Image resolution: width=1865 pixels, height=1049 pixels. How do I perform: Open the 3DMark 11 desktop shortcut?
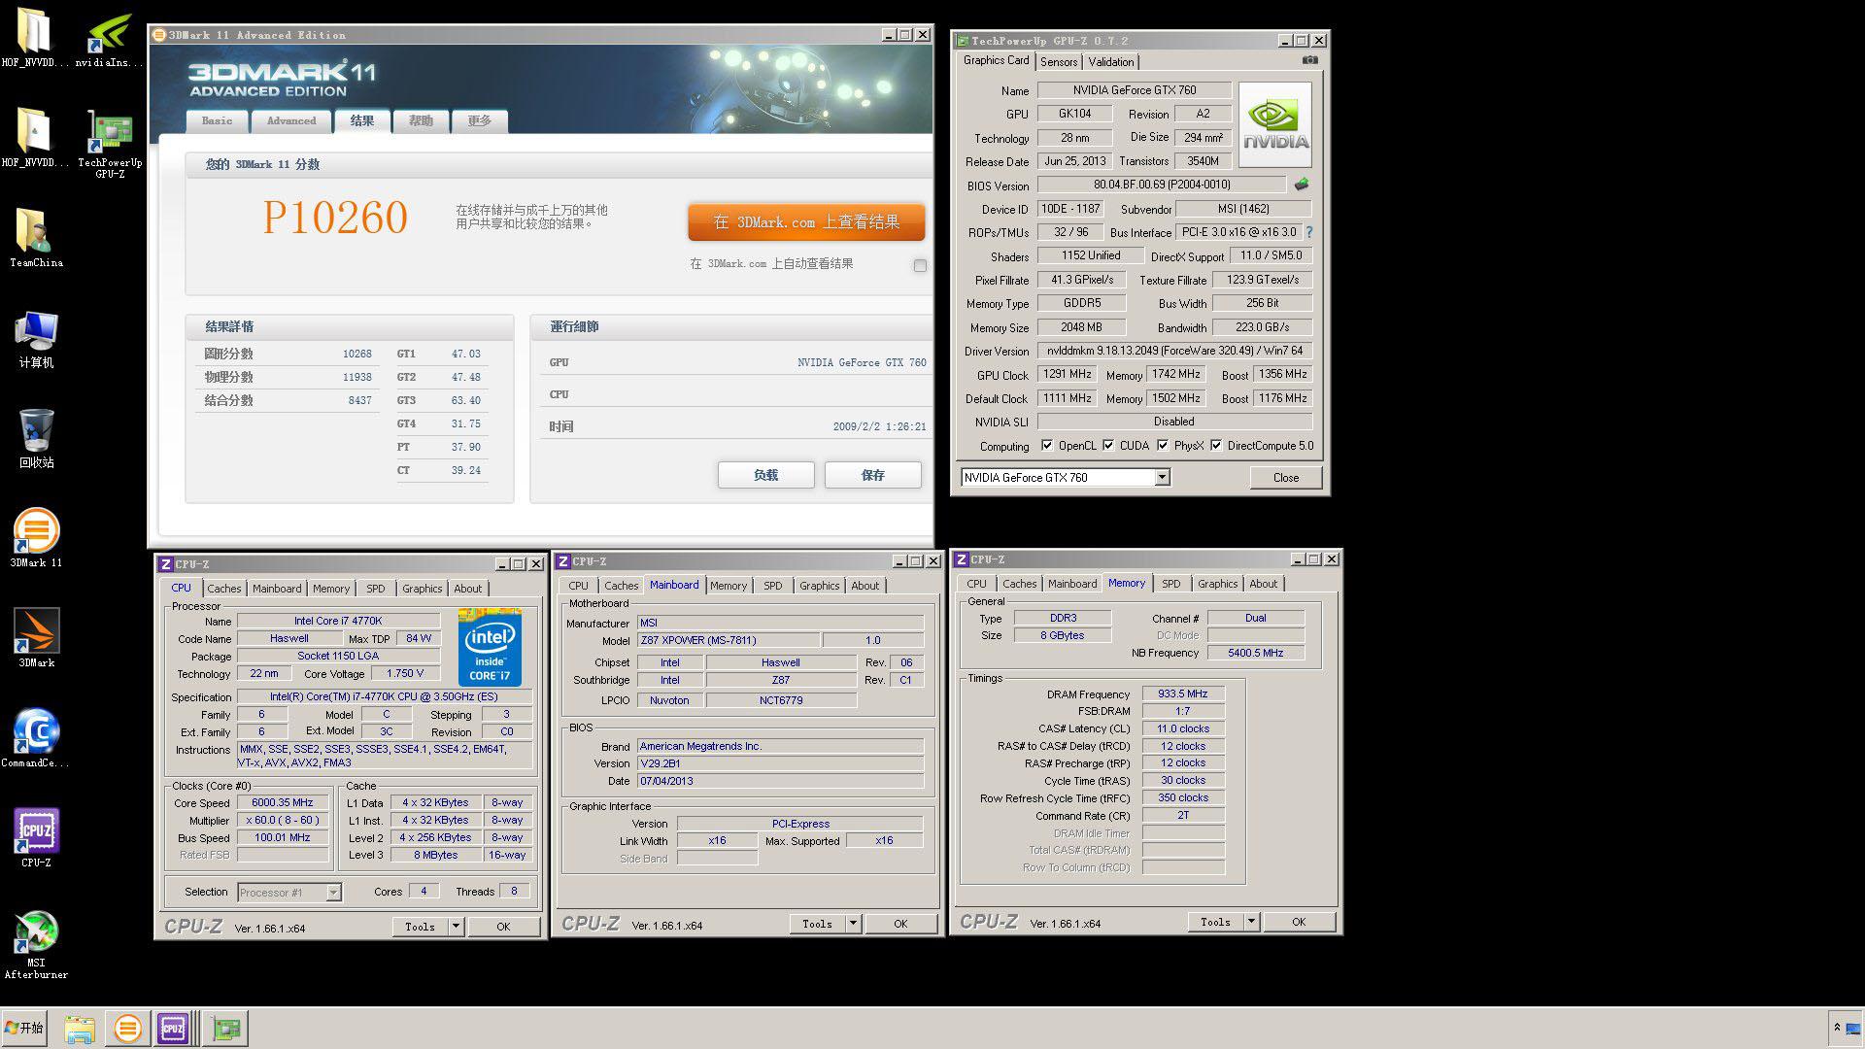click(36, 537)
